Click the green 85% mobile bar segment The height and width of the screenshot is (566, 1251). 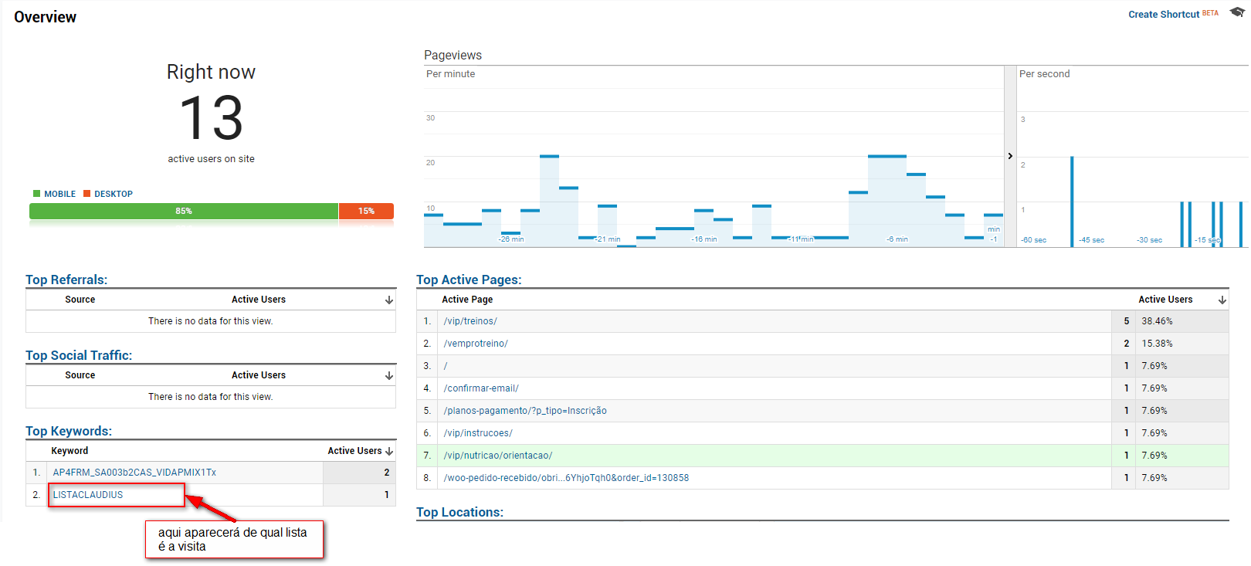click(x=184, y=211)
